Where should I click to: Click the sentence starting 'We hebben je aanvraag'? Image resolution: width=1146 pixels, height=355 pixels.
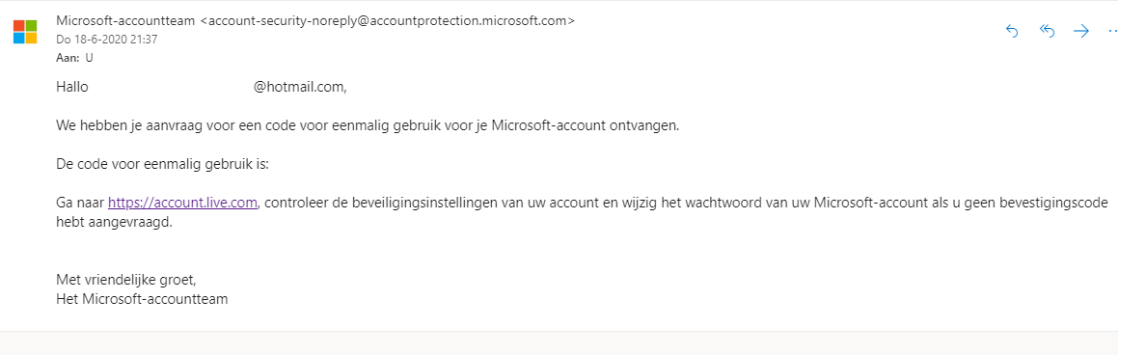[x=368, y=124]
